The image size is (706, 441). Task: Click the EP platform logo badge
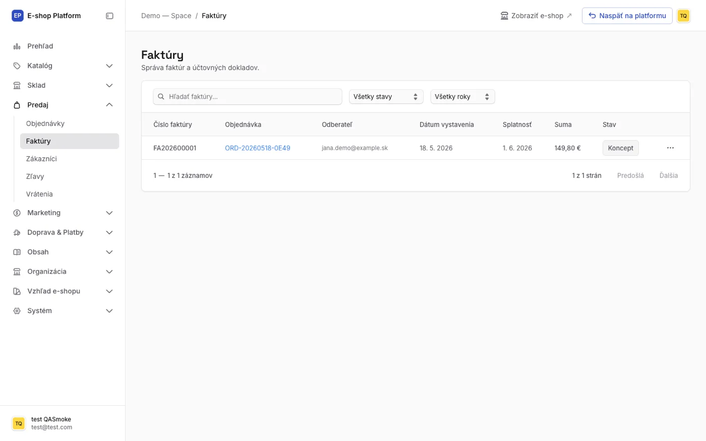[x=18, y=16]
